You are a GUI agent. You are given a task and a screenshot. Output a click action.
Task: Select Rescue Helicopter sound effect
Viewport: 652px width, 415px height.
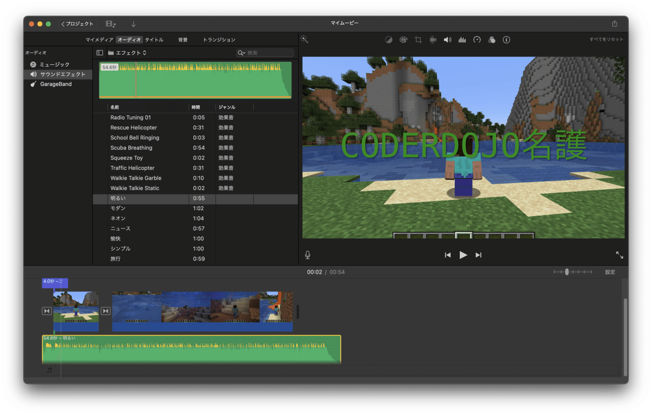coord(195,128)
